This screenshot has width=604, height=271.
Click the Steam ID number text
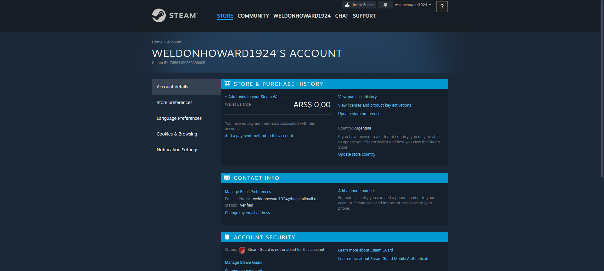coord(187,63)
